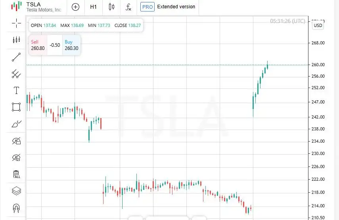Toggle the magnet snap mode

tap(16, 208)
